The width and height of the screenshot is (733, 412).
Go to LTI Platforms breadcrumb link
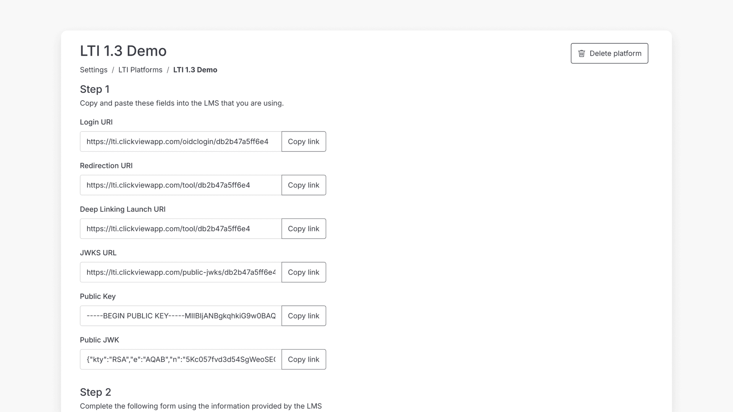click(140, 70)
